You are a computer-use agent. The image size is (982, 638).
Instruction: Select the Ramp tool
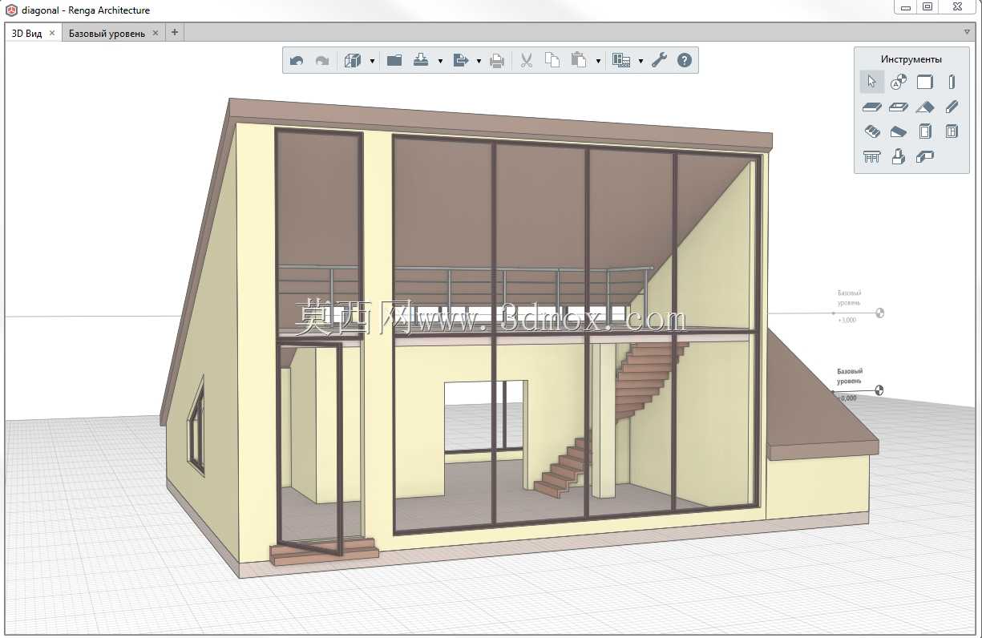coord(899,131)
